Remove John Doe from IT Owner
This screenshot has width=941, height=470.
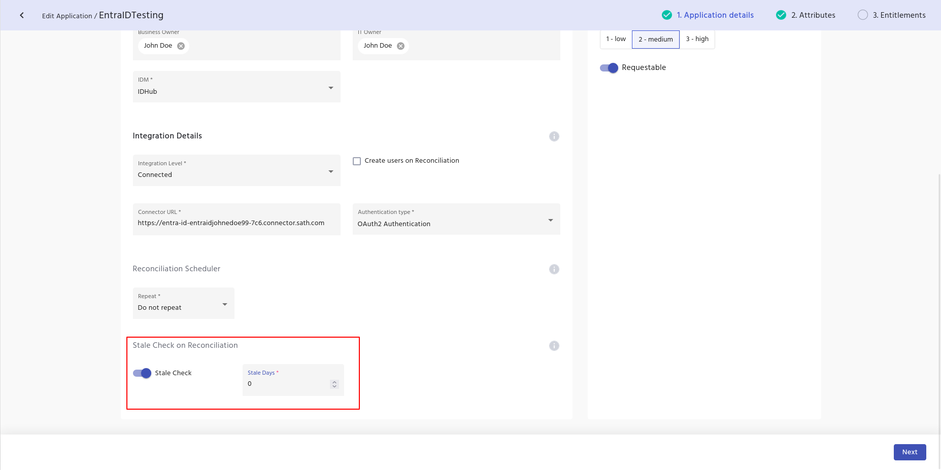tap(400, 46)
